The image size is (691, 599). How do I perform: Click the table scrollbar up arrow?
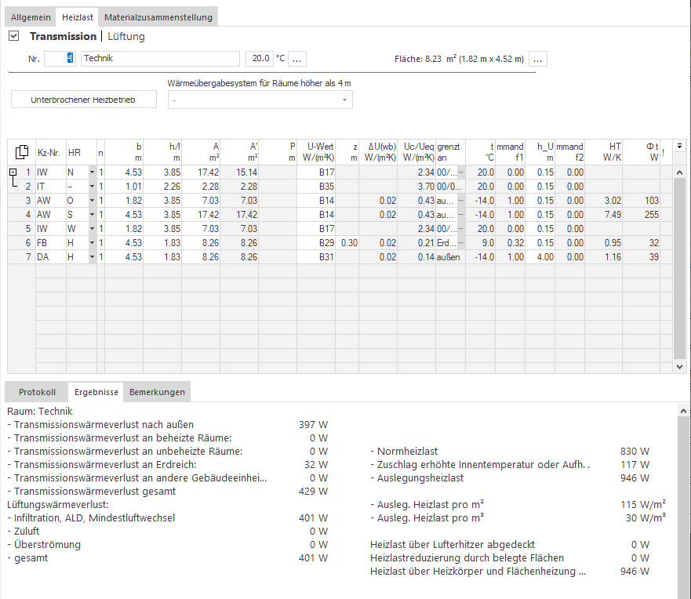tap(679, 172)
